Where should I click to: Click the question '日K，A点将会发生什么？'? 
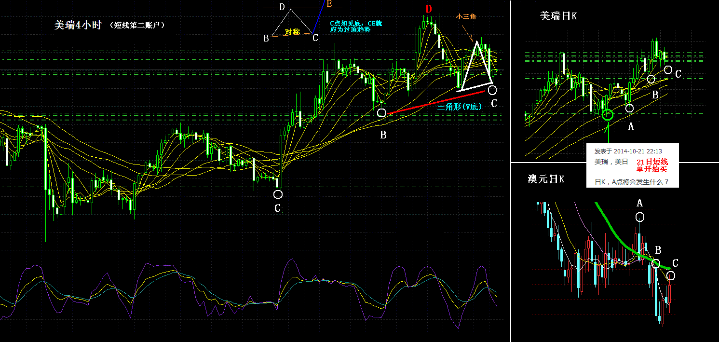pos(632,182)
